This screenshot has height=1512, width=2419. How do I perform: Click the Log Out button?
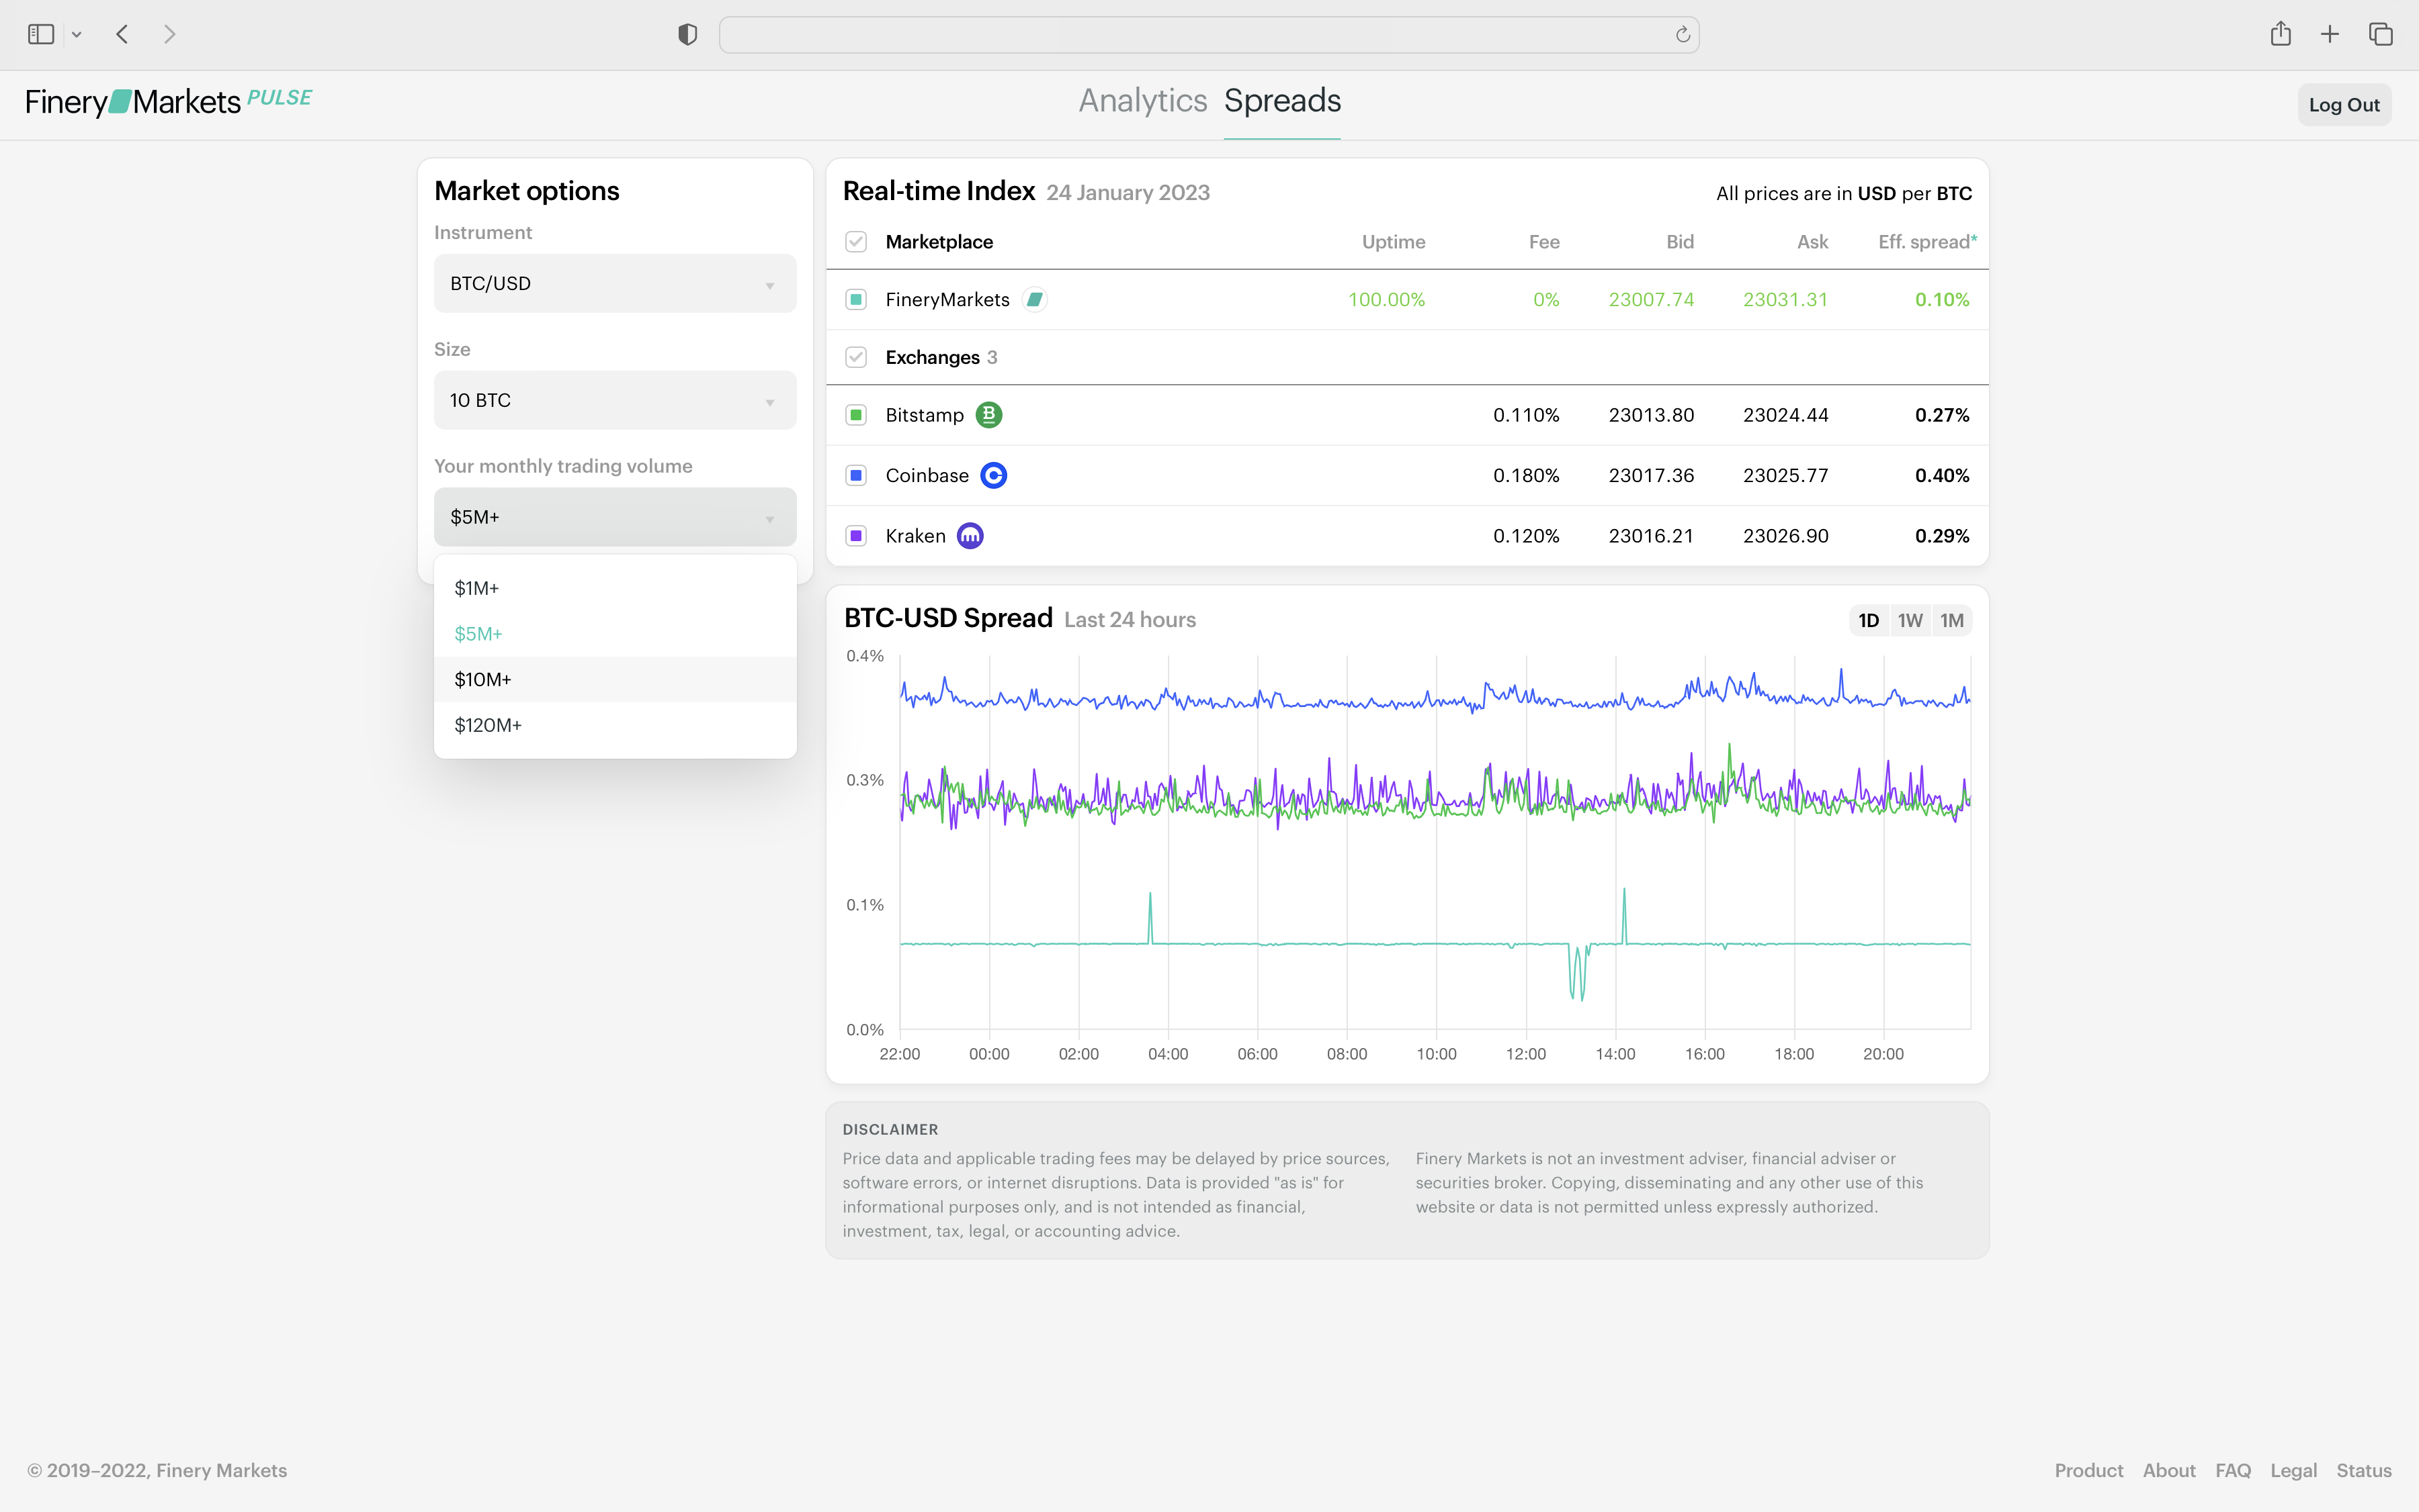pos(2344,105)
